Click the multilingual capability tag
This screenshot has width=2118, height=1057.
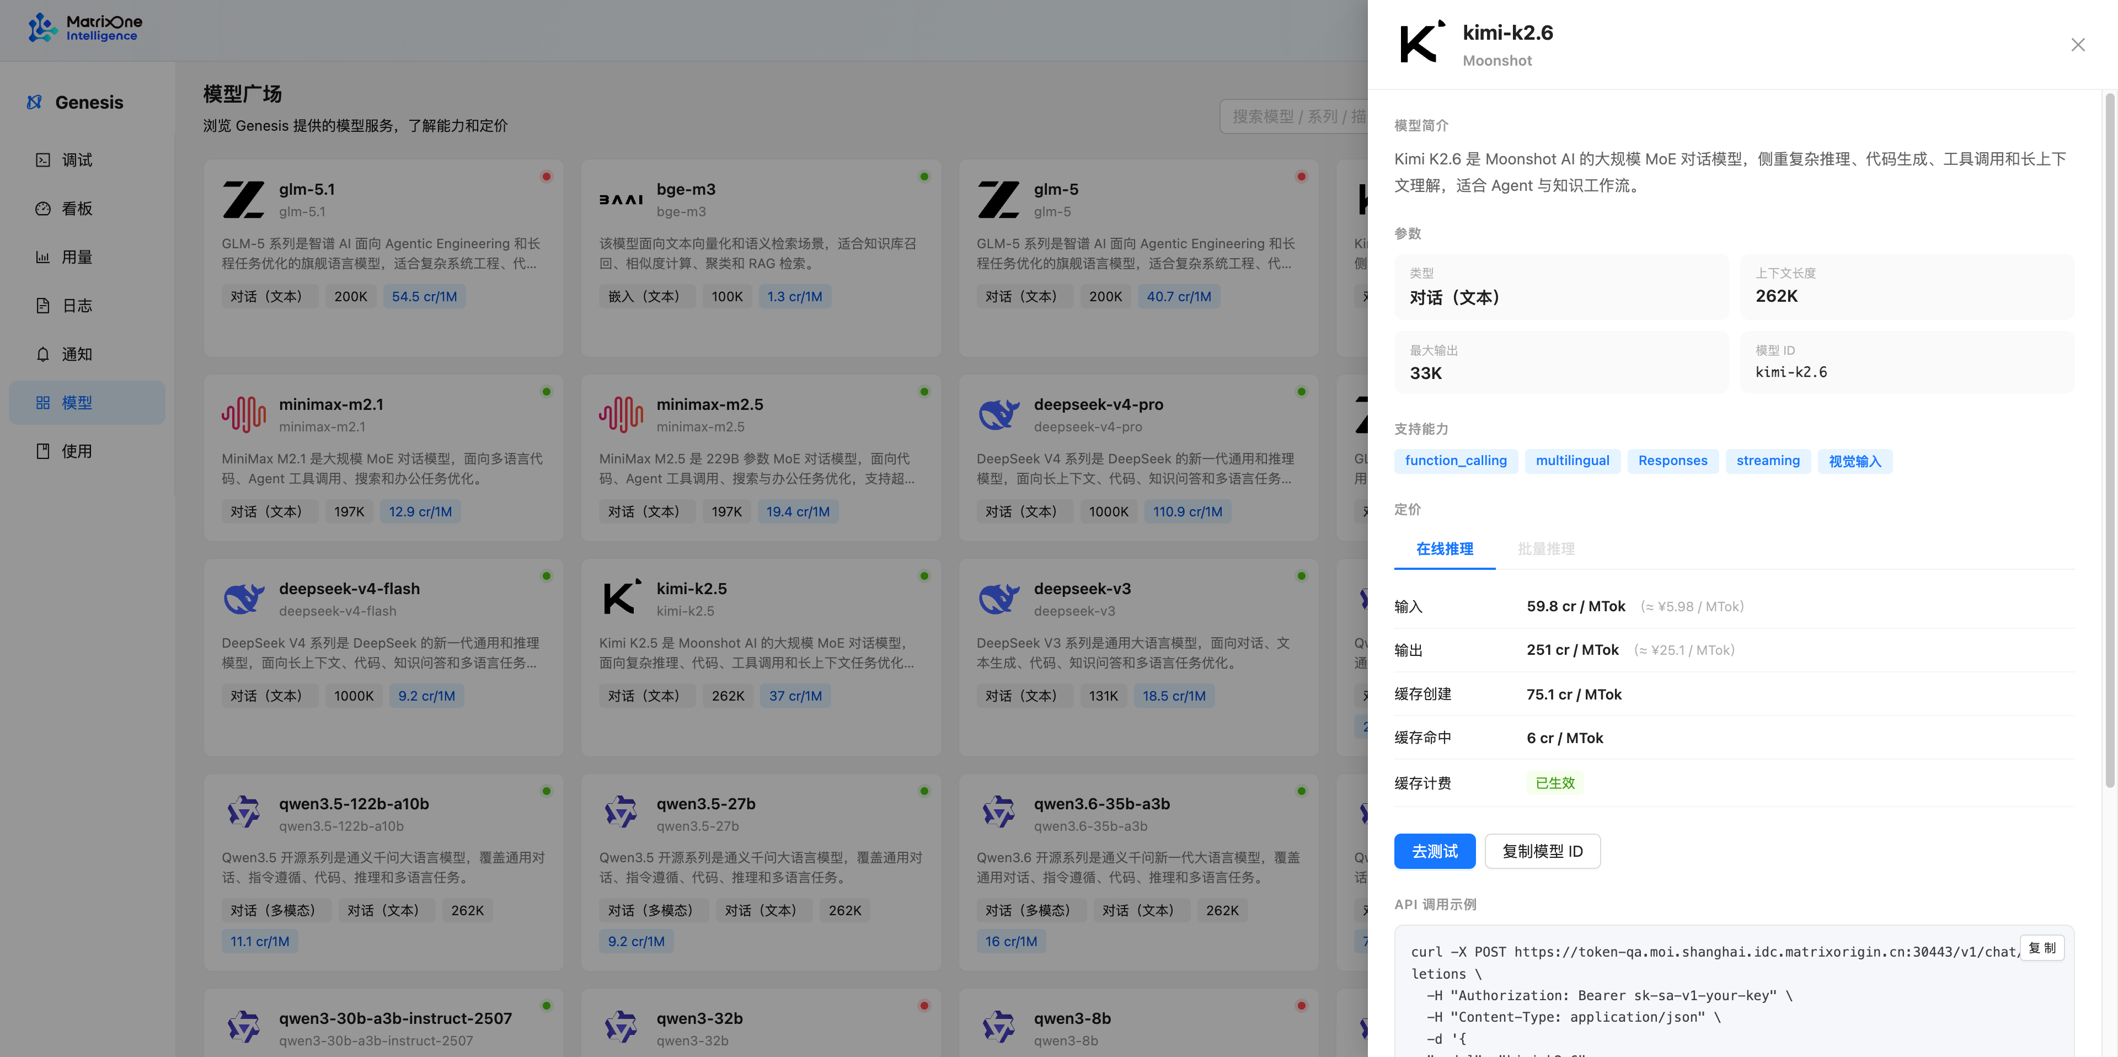tap(1572, 461)
